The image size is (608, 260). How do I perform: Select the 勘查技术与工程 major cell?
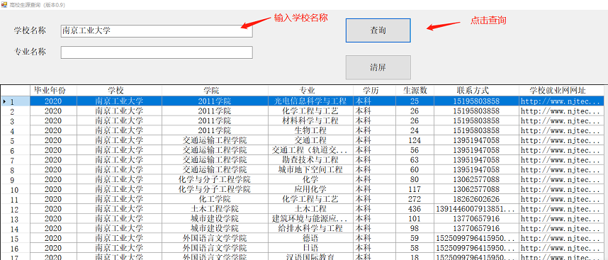click(310, 160)
